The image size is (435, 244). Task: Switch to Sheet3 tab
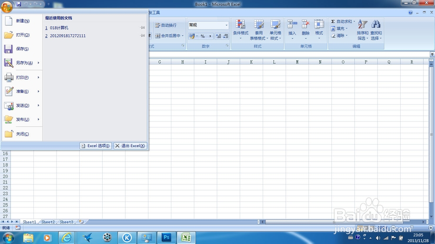click(x=67, y=222)
